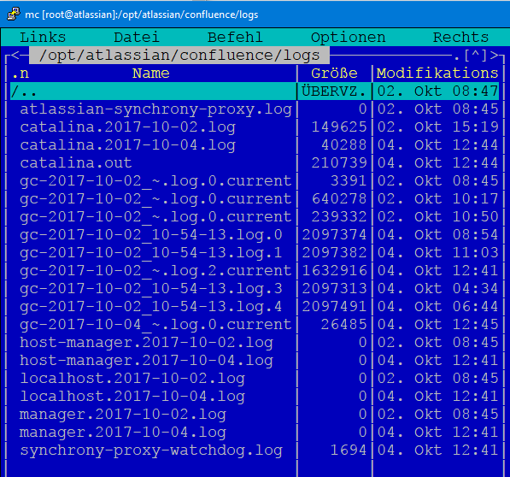This screenshot has height=477, width=510.
Task: Select host-manager.2017-10-02.log file
Action: (146, 342)
